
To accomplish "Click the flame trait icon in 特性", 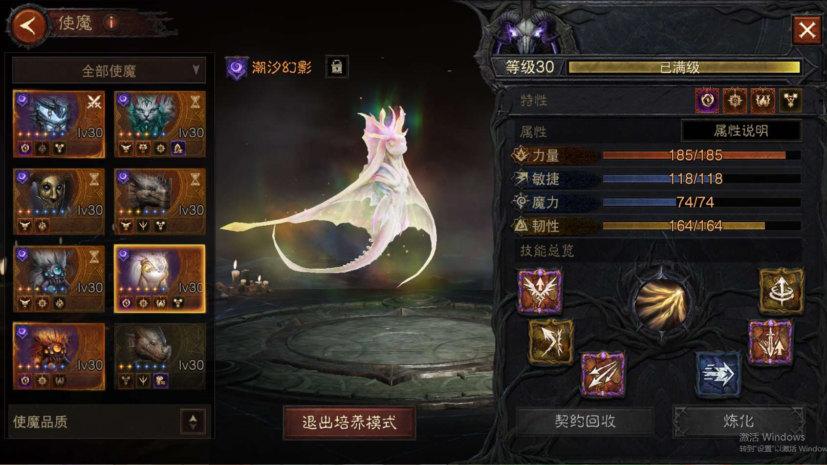I will [x=762, y=101].
